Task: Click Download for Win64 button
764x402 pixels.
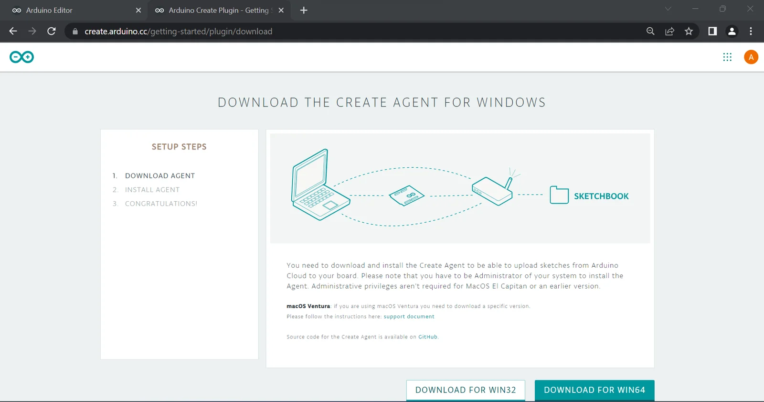Action: 594,390
